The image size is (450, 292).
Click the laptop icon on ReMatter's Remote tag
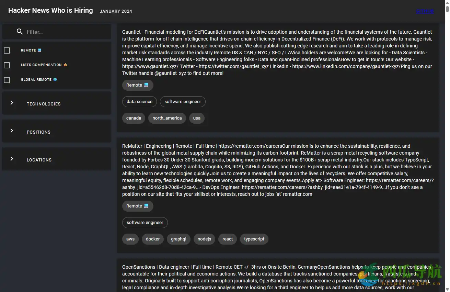coord(146,206)
